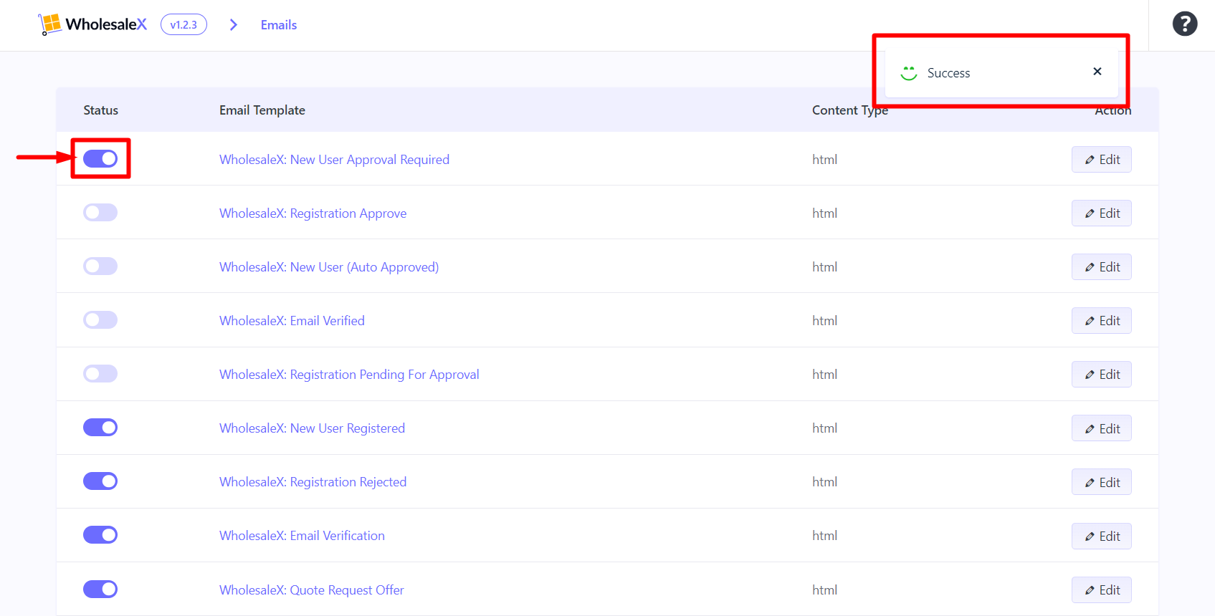Edit Registration Pending For Approval template

tap(1102, 375)
